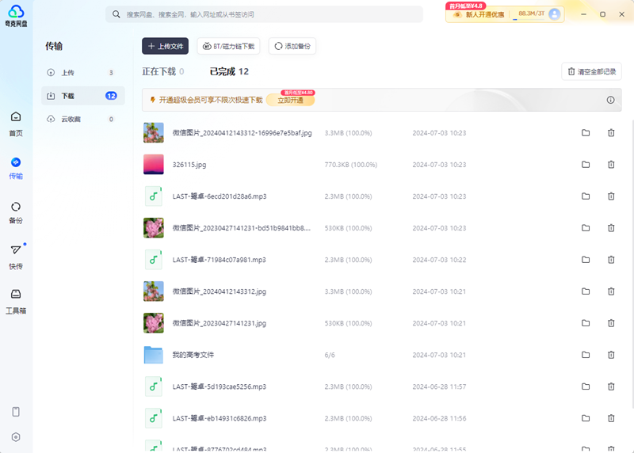Click the search magnifier icon

pyautogui.click(x=116, y=14)
